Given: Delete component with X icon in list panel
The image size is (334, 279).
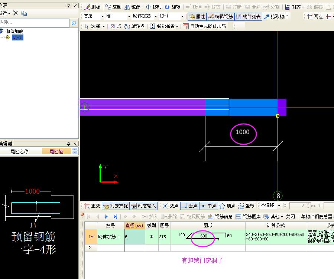Looking at the screenshot, I should 15,13.
